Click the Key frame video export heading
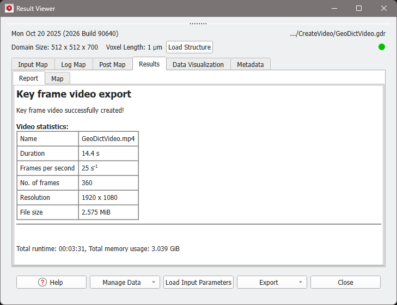 pos(74,94)
